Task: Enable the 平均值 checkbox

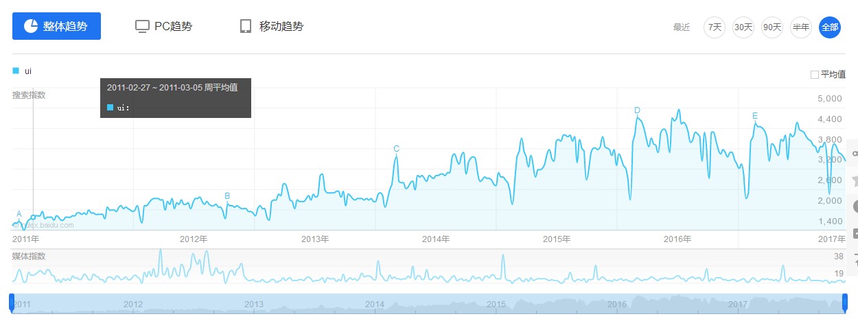Action: [815, 75]
